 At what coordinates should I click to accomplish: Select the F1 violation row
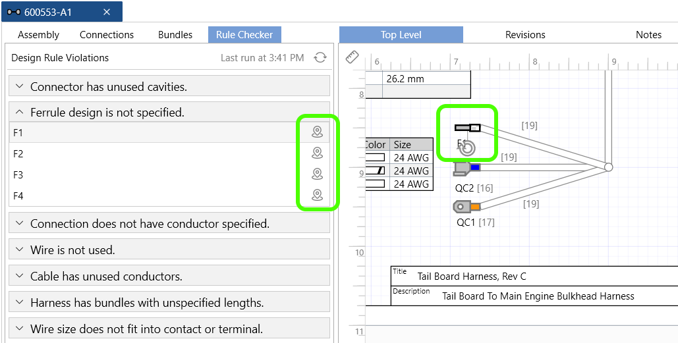(169, 132)
